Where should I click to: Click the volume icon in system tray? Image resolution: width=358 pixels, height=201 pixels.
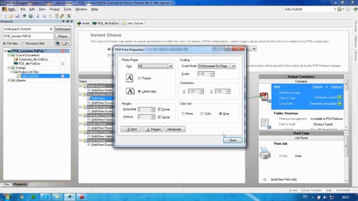[x=325, y=197]
